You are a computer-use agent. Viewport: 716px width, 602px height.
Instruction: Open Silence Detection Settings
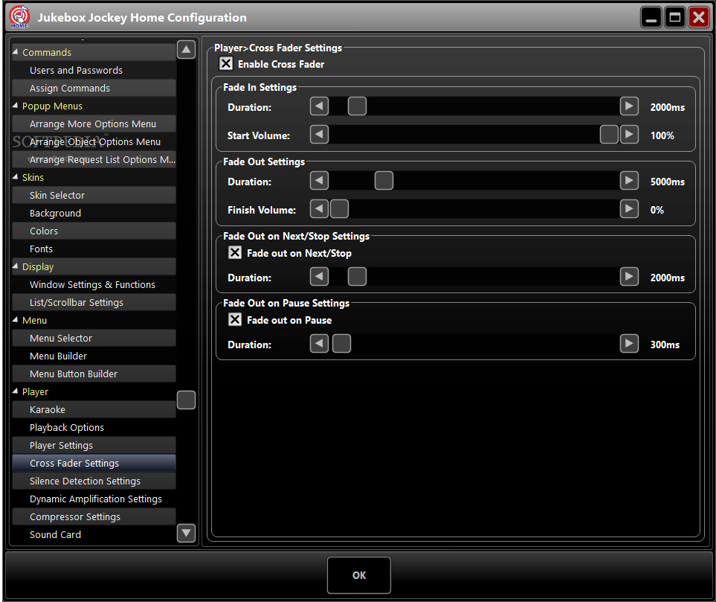click(94, 481)
